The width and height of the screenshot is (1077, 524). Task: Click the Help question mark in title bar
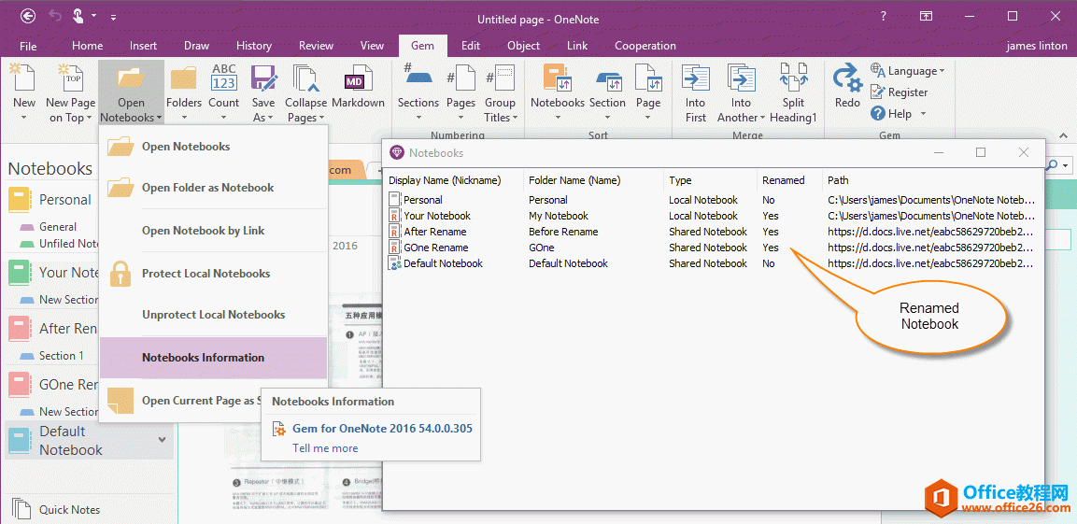pyautogui.click(x=884, y=16)
